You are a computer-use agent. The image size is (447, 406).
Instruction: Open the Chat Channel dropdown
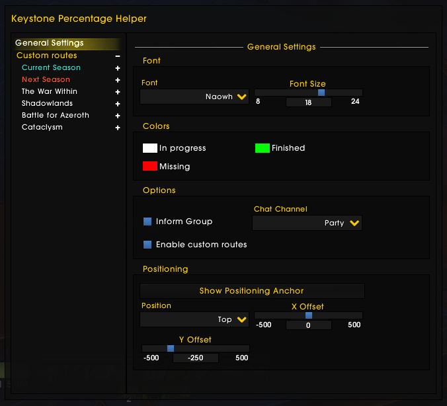coord(307,223)
